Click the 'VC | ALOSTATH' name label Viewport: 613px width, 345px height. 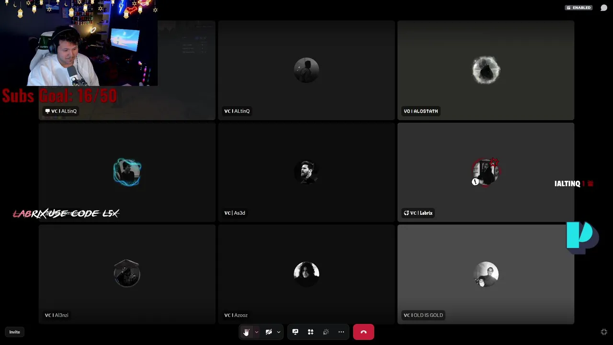point(421,111)
